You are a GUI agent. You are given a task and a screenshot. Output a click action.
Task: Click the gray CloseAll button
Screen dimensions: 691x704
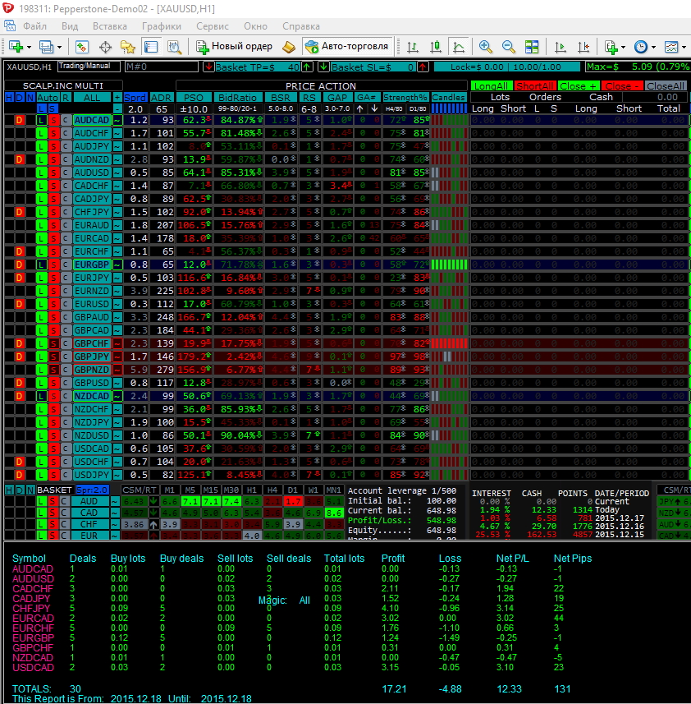click(x=666, y=85)
